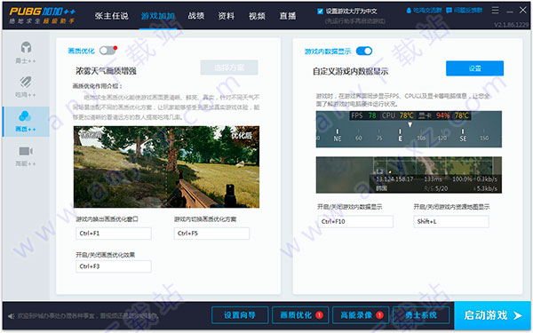
Task: Click the greyed 选择方案 button
Action: click(229, 67)
